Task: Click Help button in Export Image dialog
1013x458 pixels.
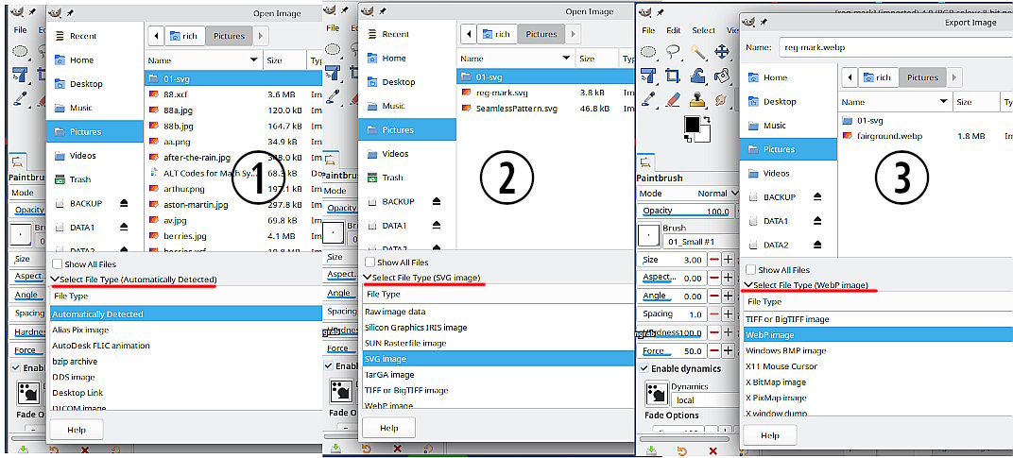Action: pos(769,435)
